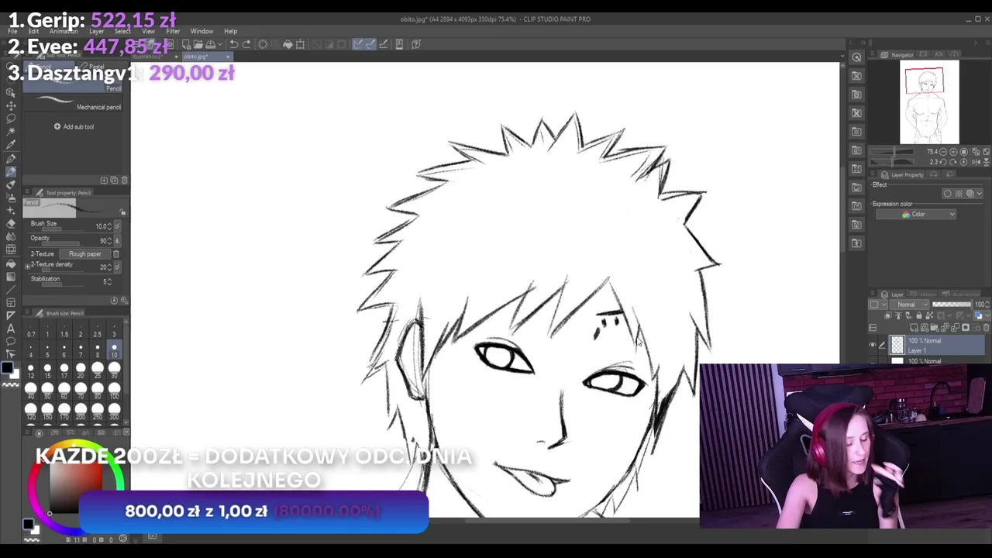Viewport: 992px width, 558px height.
Task: Click the Rough paper texture button
Action: pos(85,254)
